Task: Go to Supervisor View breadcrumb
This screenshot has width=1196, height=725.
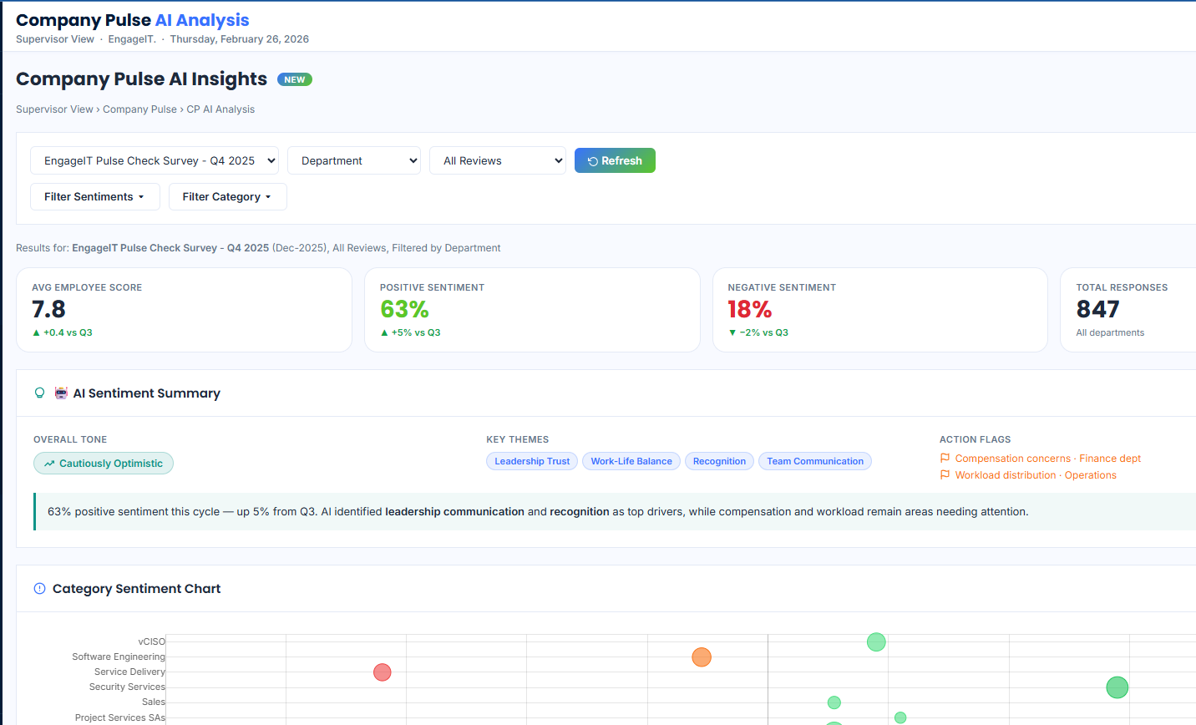Action: point(54,109)
